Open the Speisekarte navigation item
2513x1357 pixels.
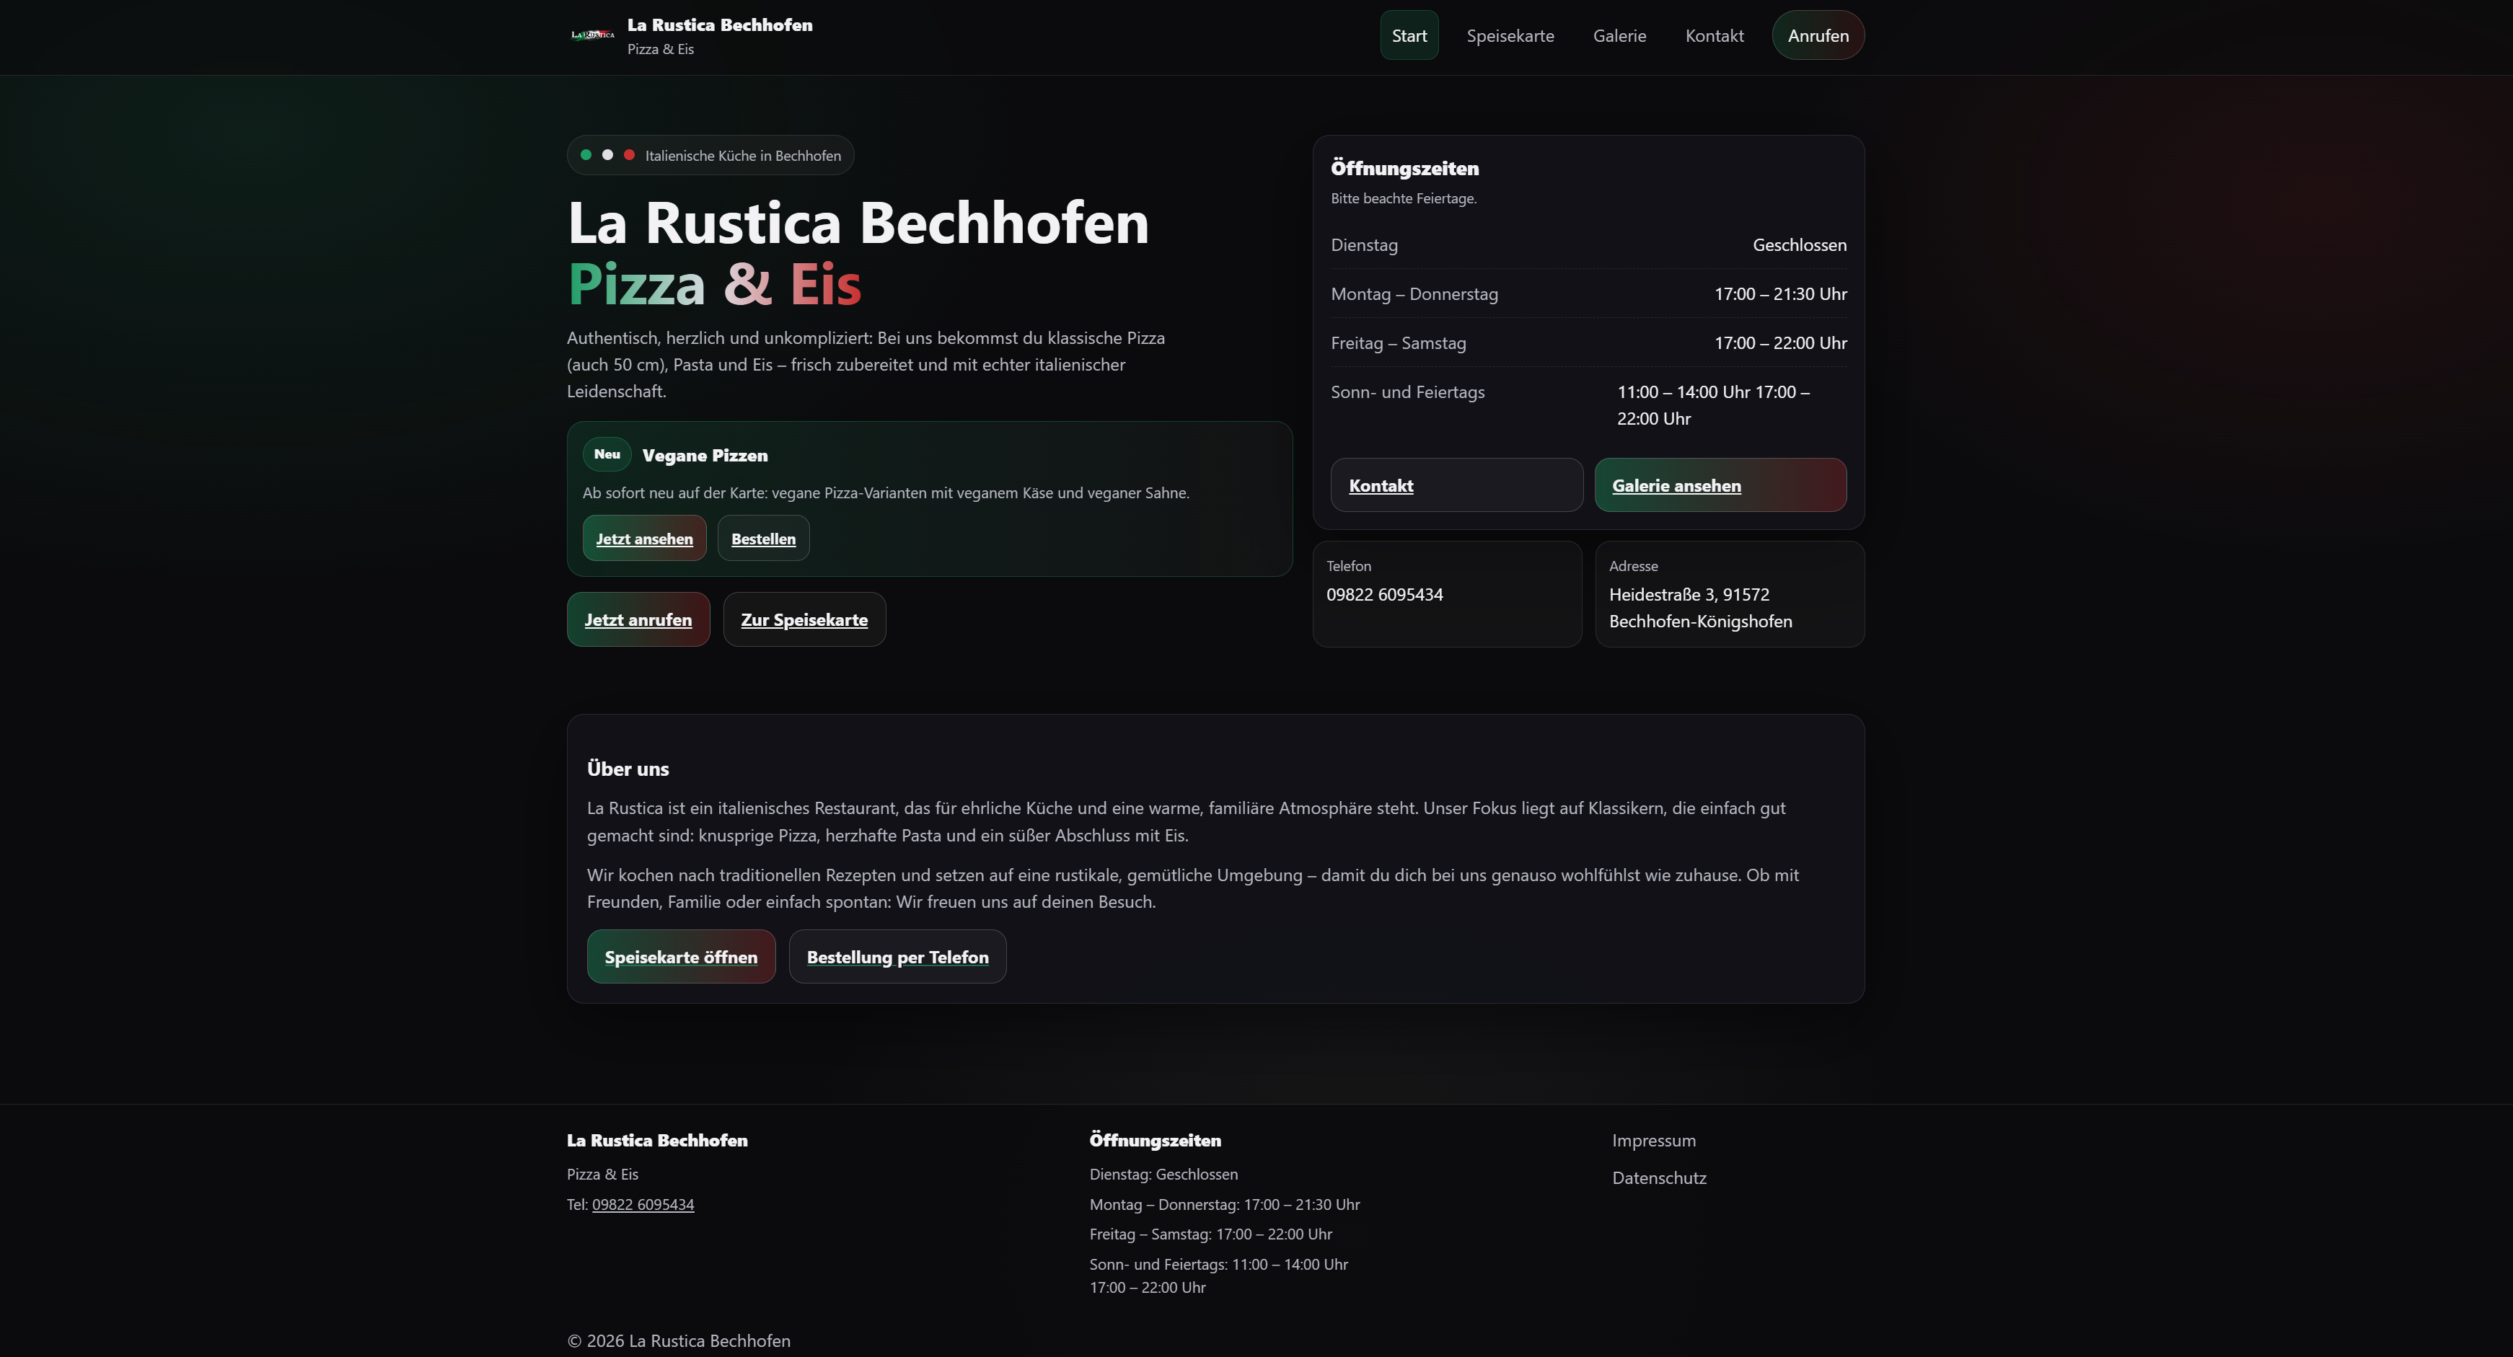click(1510, 35)
